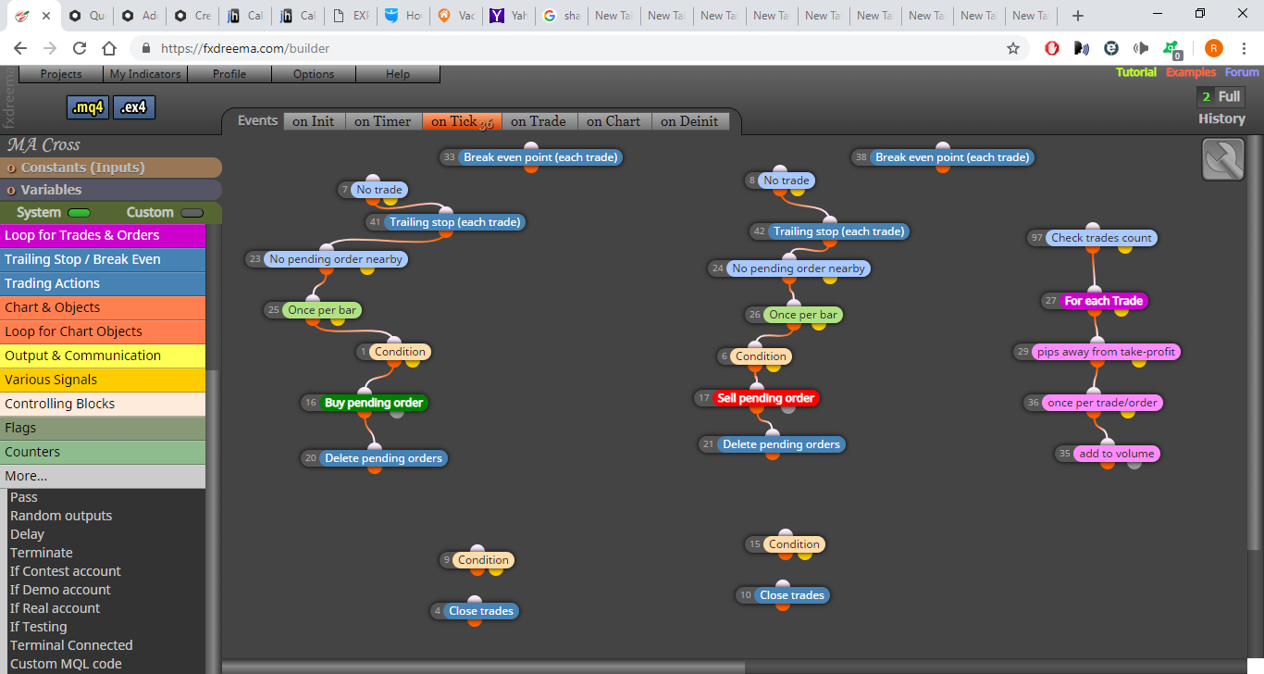Reload the page with refresh icon
Viewport: 1264px width, 674px height.
pyautogui.click(x=80, y=48)
